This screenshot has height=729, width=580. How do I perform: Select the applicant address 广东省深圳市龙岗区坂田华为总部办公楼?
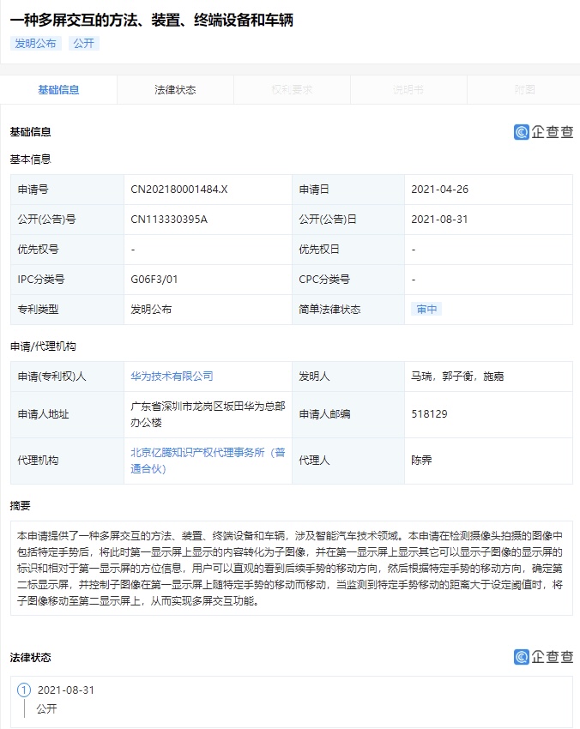pos(208,414)
